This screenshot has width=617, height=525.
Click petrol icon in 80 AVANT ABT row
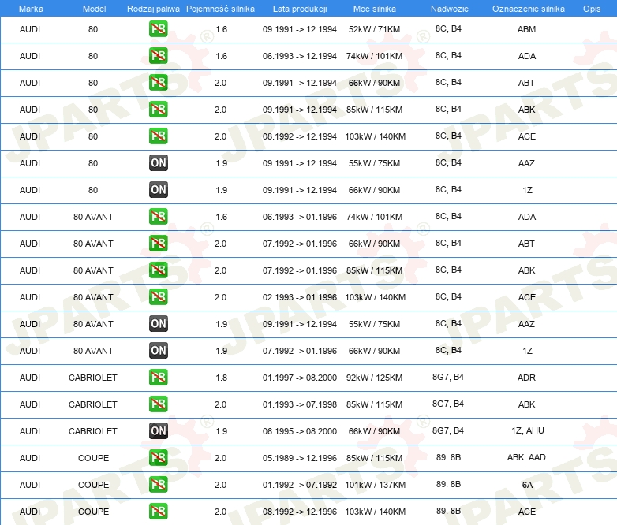(158, 244)
